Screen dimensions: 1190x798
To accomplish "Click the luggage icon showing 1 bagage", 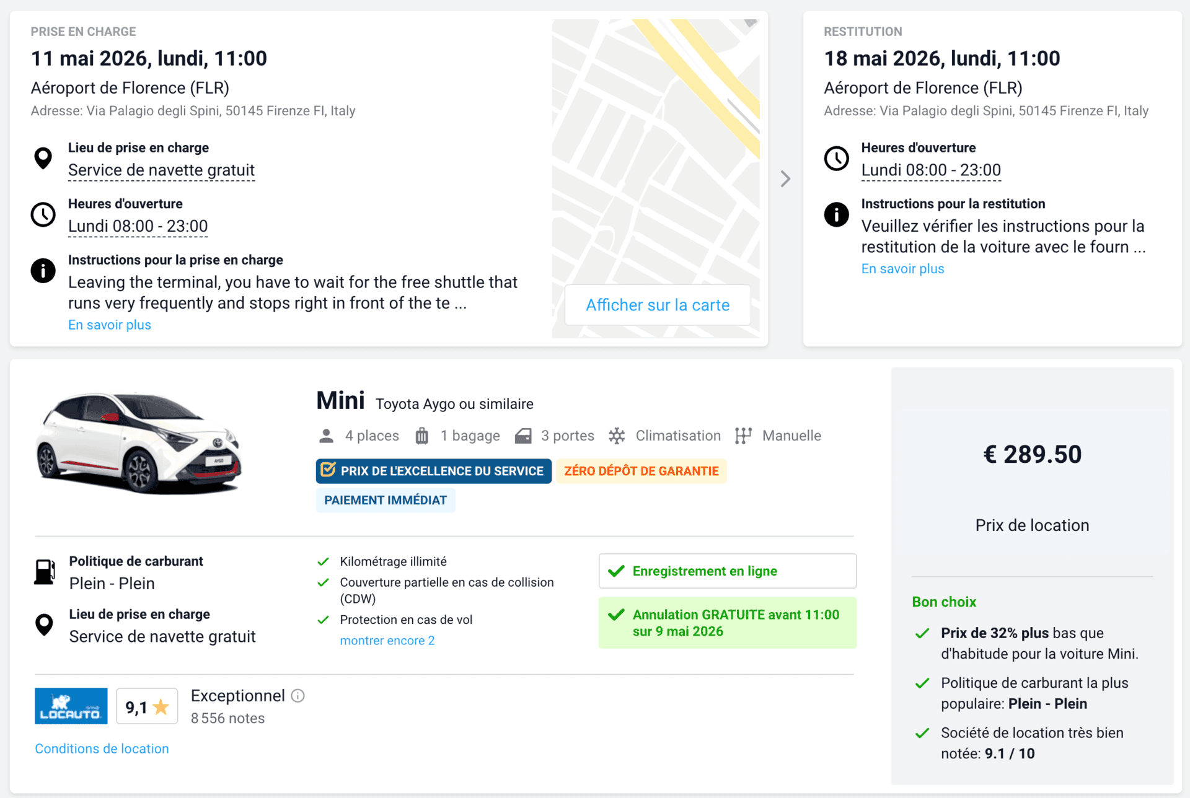I will (x=422, y=436).
